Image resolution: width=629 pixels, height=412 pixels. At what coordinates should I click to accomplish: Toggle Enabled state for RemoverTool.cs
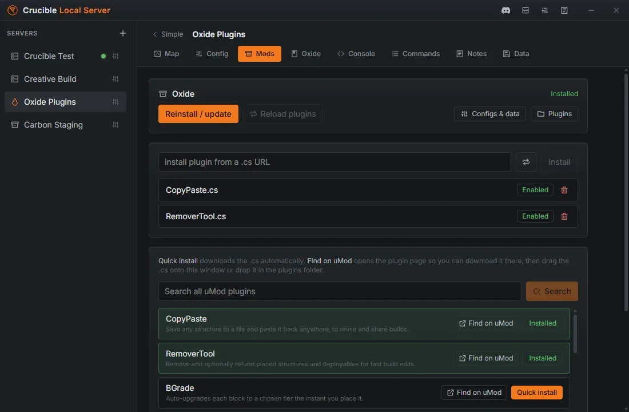535,216
